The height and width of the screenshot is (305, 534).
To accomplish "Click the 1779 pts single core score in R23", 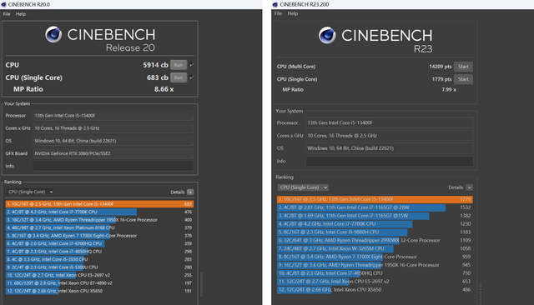I will point(441,79).
